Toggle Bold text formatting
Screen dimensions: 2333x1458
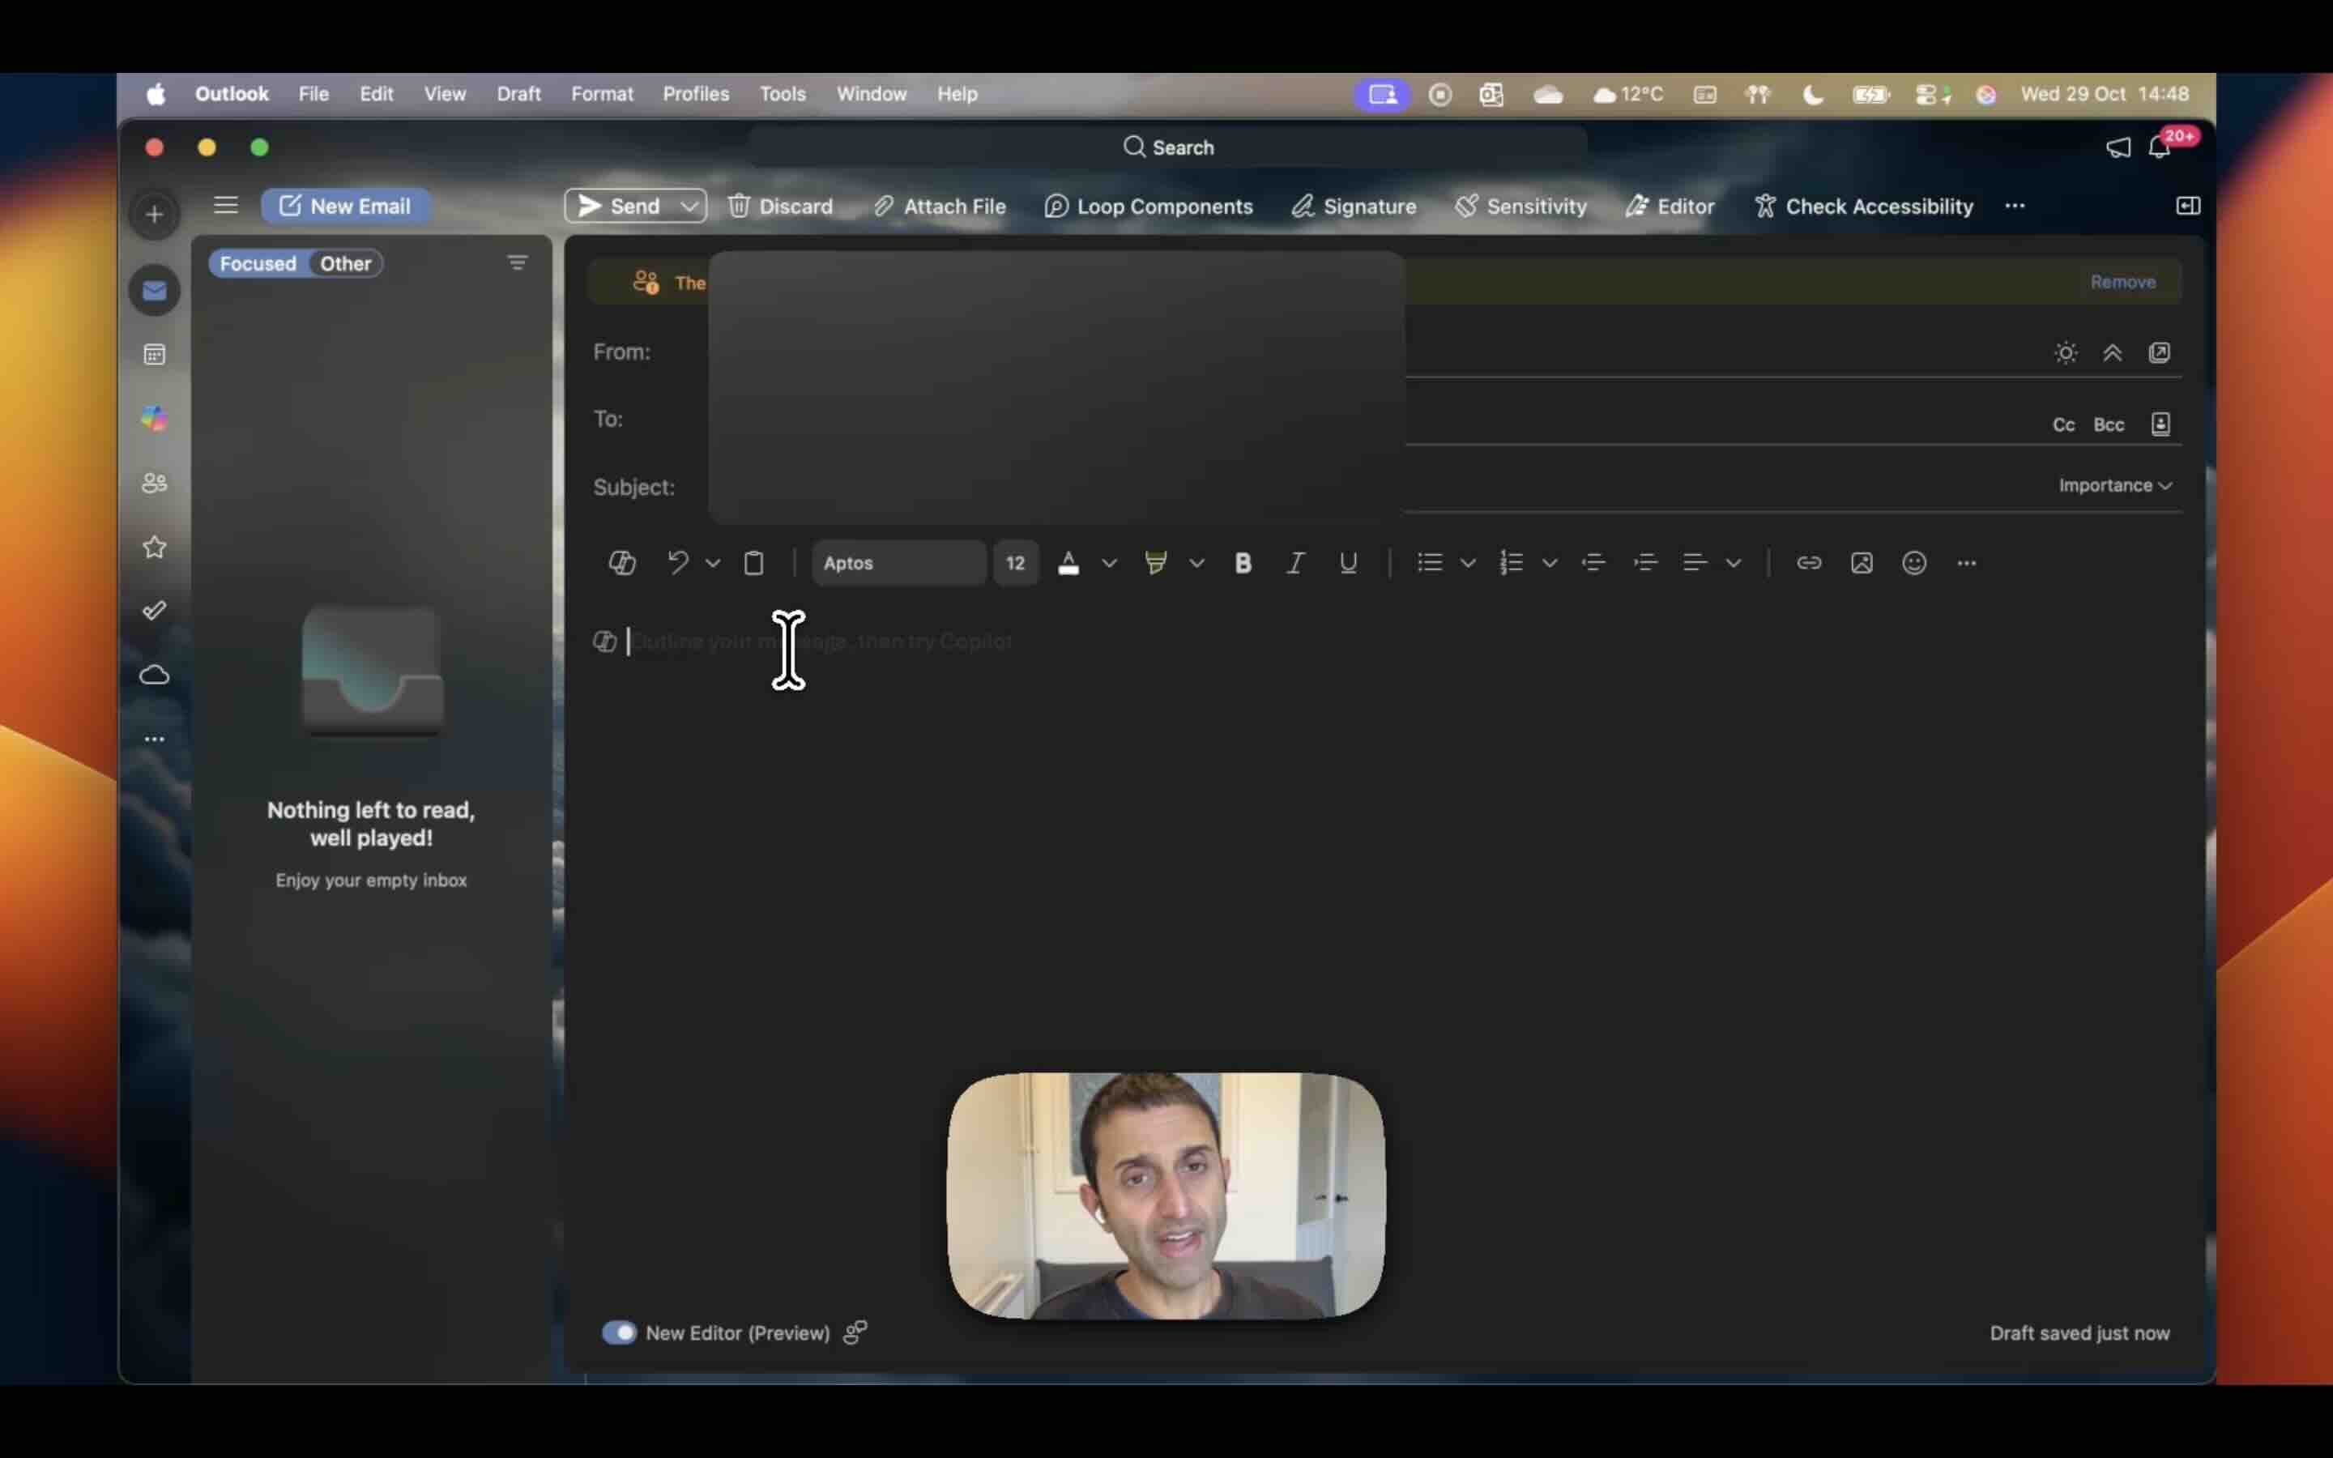pyautogui.click(x=1243, y=563)
